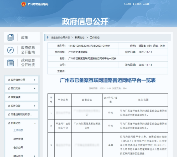Click the list icon for 政府信息公开制度
This screenshot has width=177, height=157.
[11, 63]
